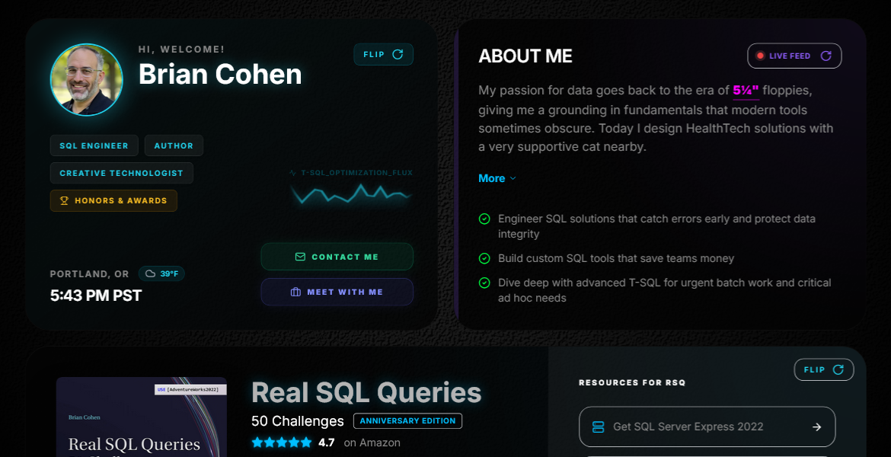The width and height of the screenshot is (891, 457).
Task: Open HONORS & AWARDS trophy badge
Action: [x=113, y=200]
